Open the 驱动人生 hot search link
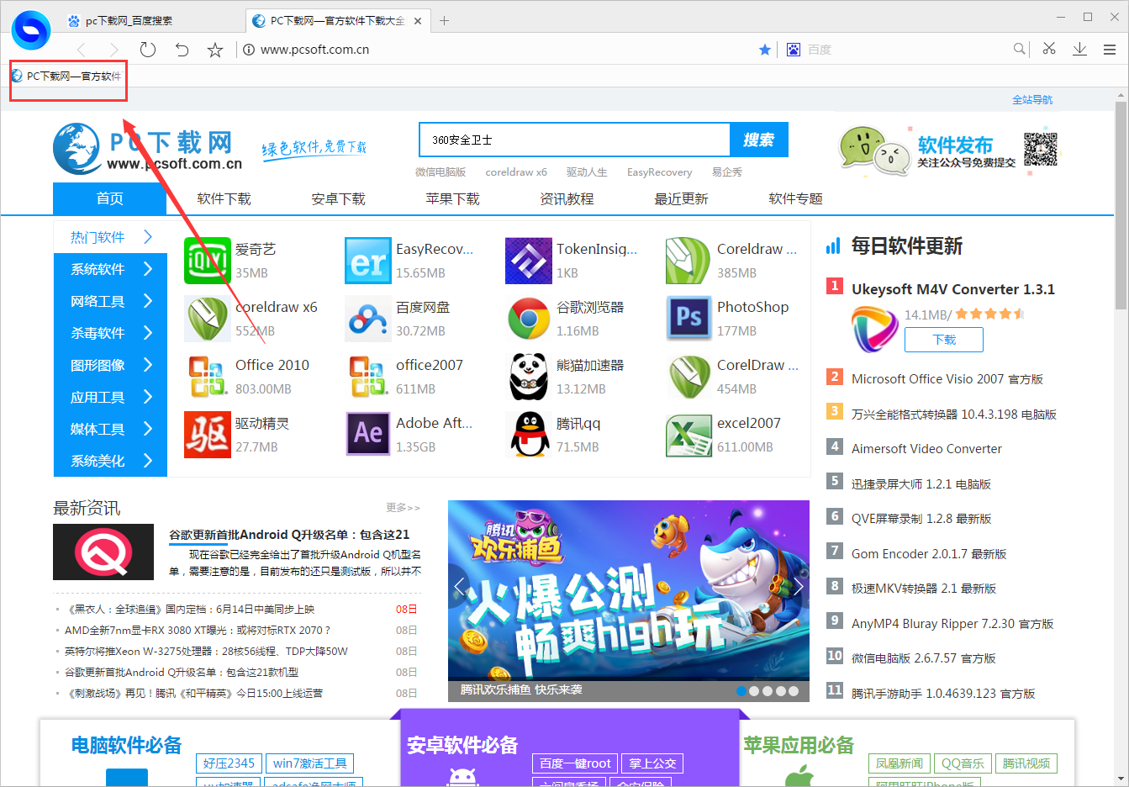 587,172
